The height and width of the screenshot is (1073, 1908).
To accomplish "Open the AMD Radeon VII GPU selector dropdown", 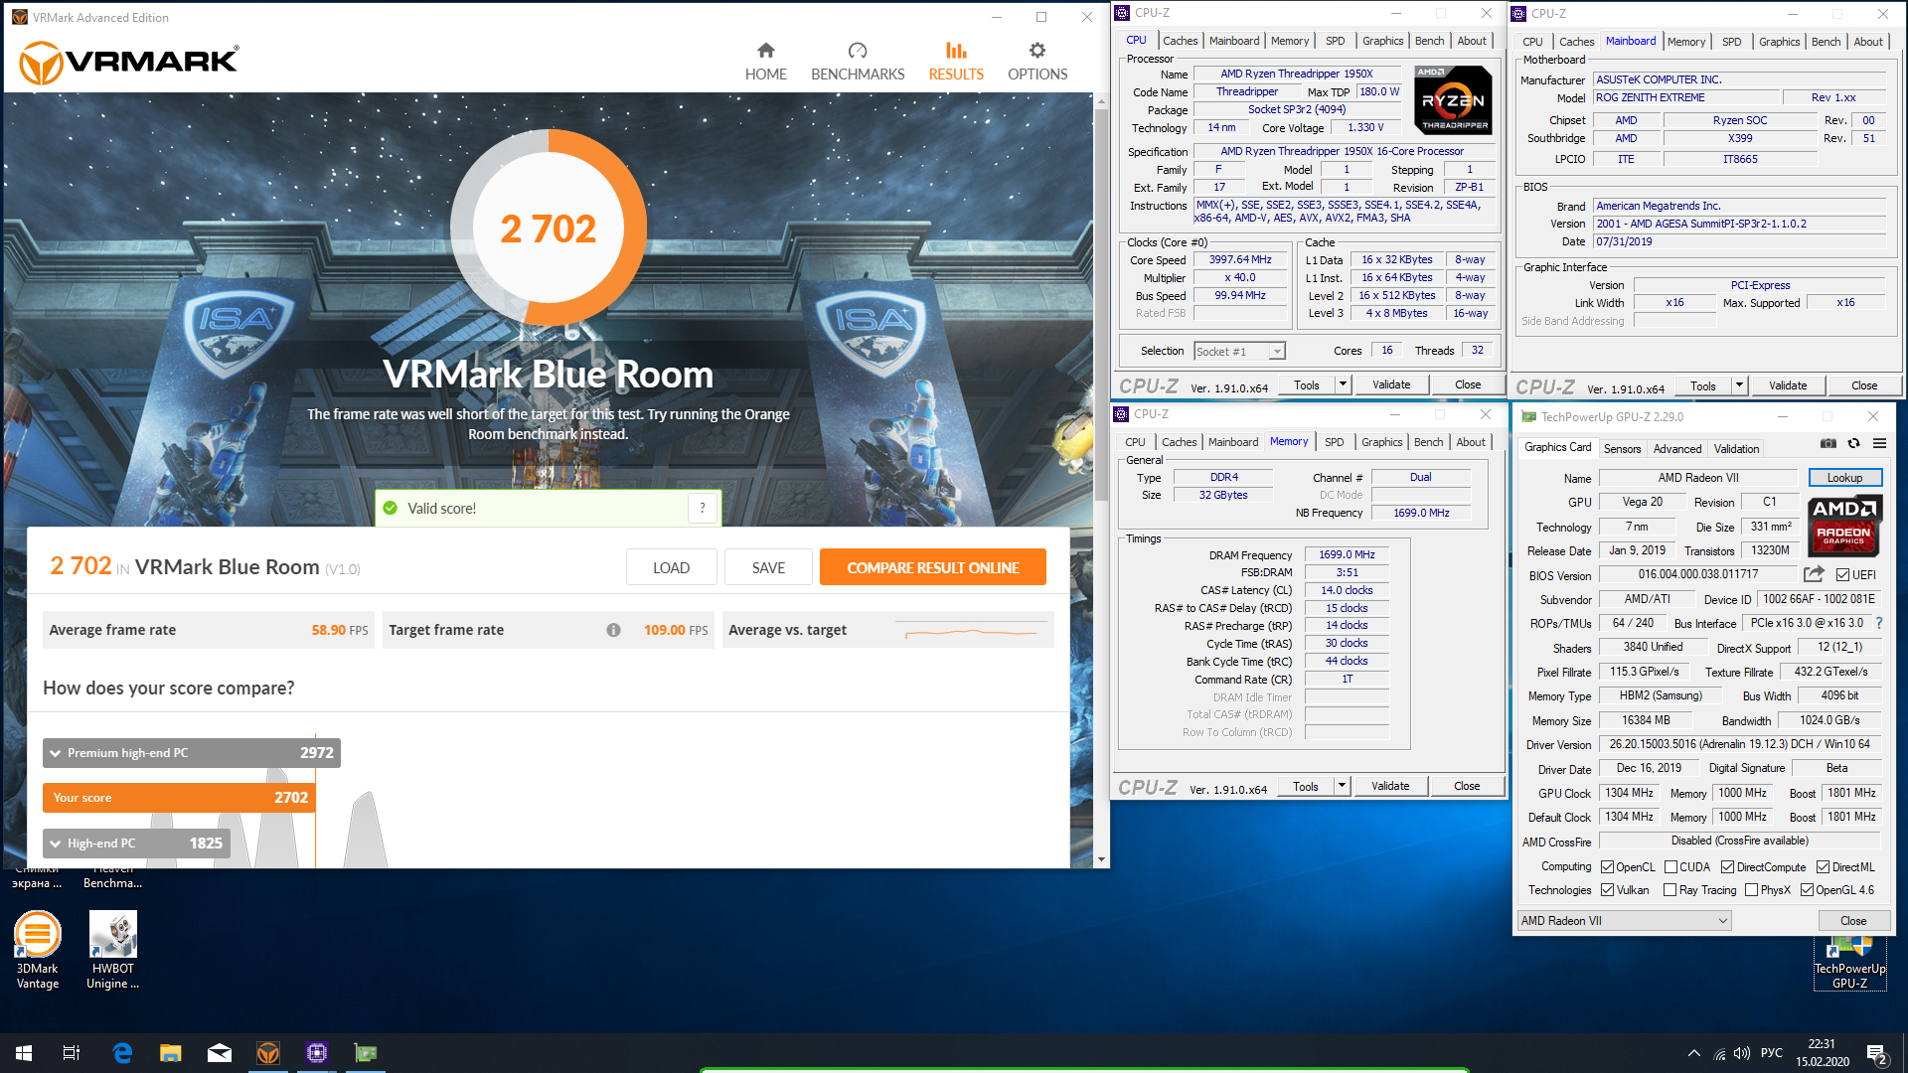I will tap(1624, 921).
